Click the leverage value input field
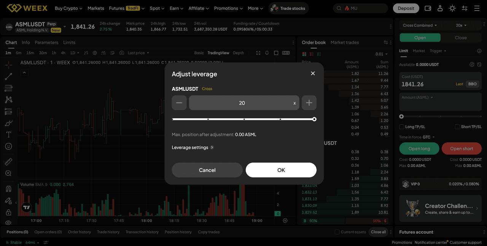The height and width of the screenshot is (246, 487). tap(244, 103)
